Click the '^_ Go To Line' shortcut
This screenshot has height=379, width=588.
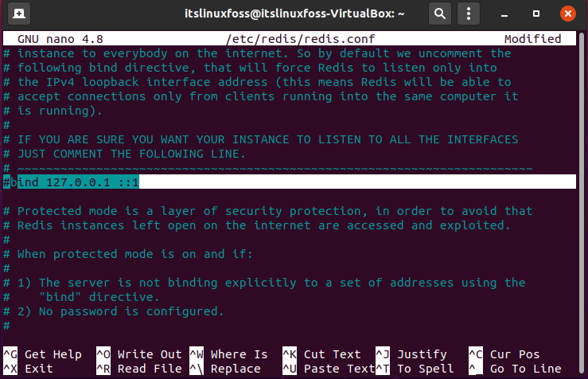click(x=515, y=369)
